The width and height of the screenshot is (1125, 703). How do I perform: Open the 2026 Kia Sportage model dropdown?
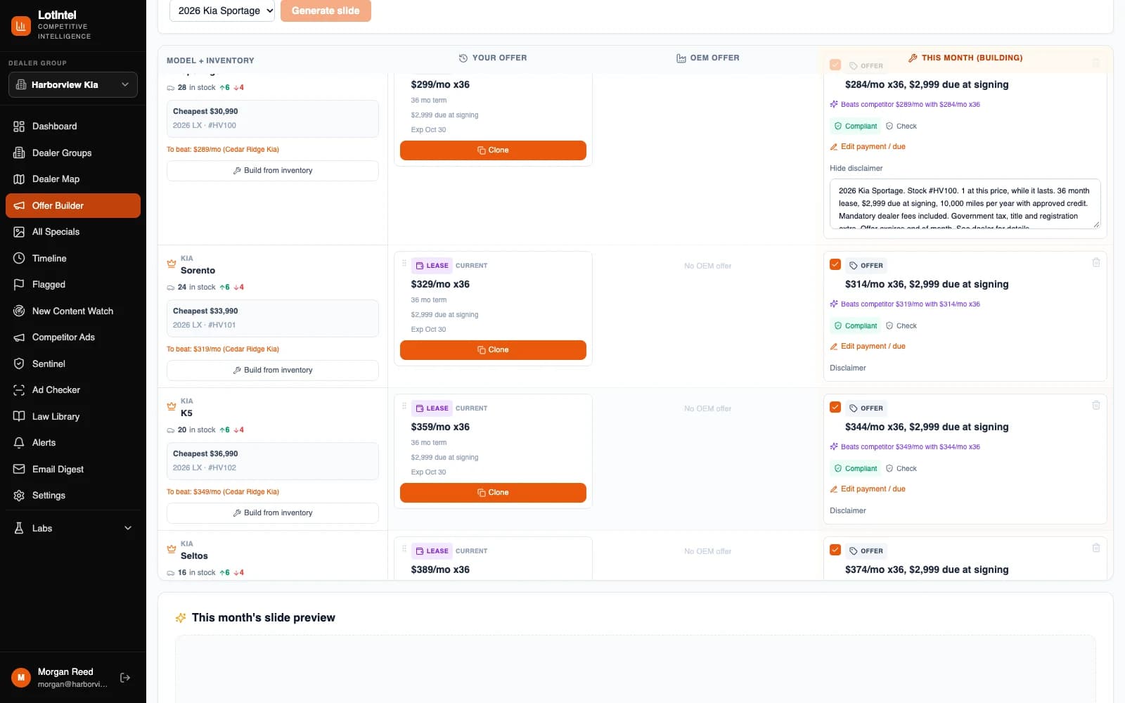[x=222, y=11]
